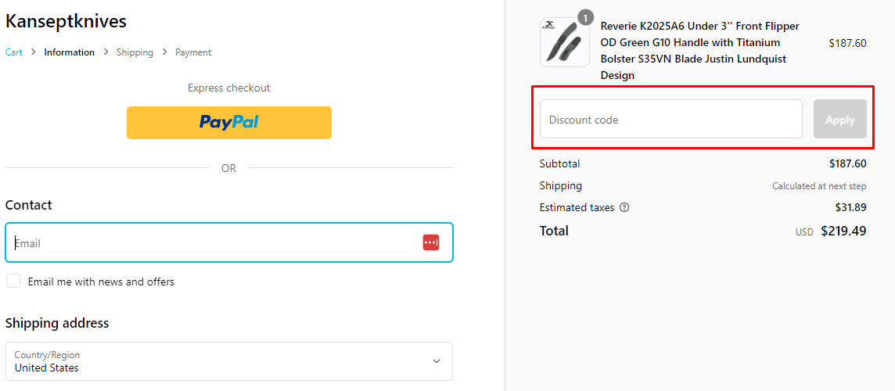Click the Express checkout heading
This screenshot has height=391, width=895.
(229, 88)
